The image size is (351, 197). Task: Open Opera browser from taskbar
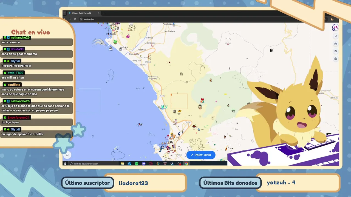[151, 164]
